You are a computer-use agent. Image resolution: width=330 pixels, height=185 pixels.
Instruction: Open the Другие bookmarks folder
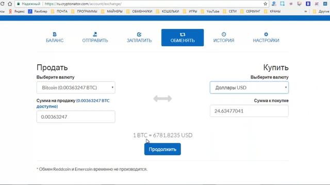(x=321, y=11)
